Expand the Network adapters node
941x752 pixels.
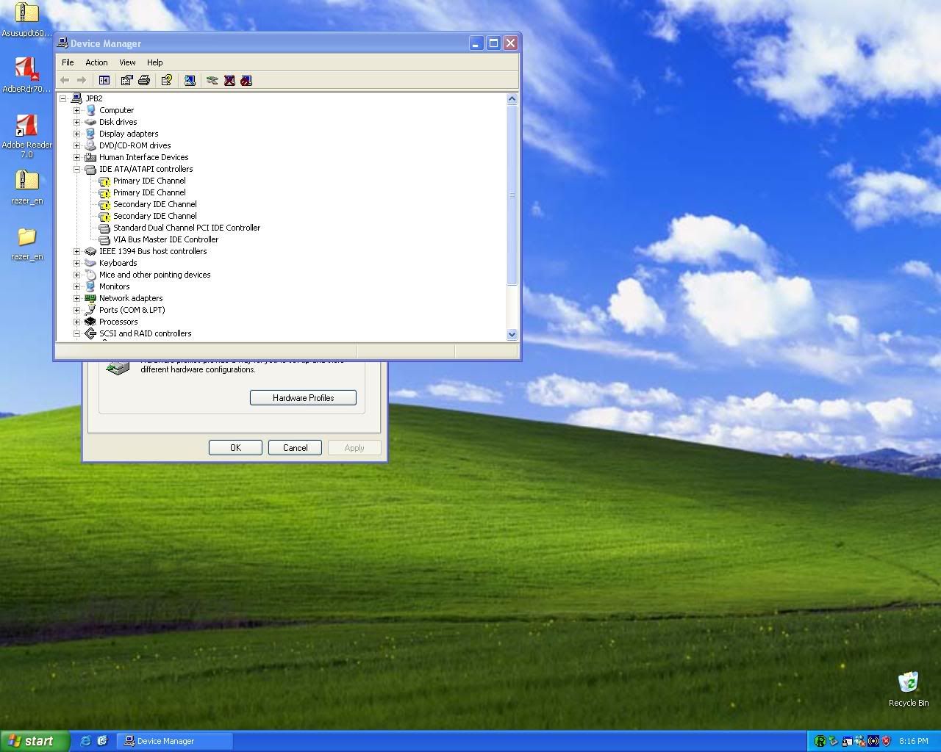coord(76,298)
